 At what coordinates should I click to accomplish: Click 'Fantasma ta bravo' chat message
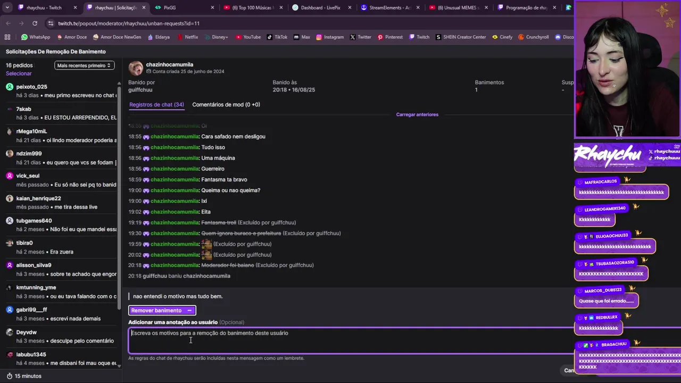[x=224, y=180]
